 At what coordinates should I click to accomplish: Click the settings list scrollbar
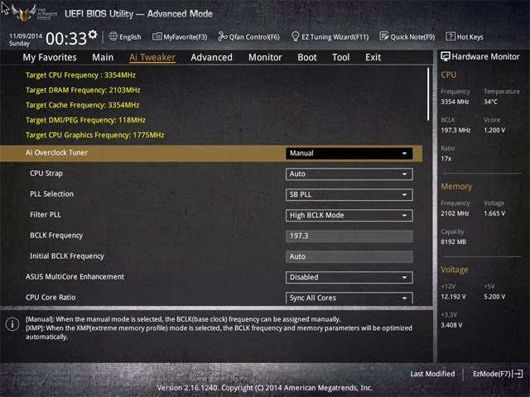click(x=428, y=94)
